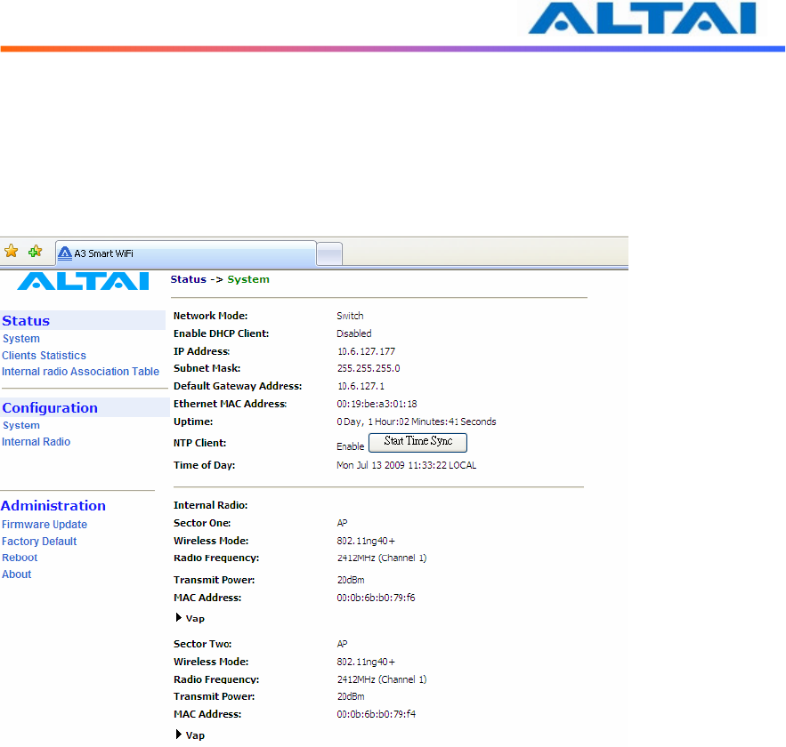Click the Network Mode value Switch
The width and height of the screenshot is (786, 747).
pos(350,316)
